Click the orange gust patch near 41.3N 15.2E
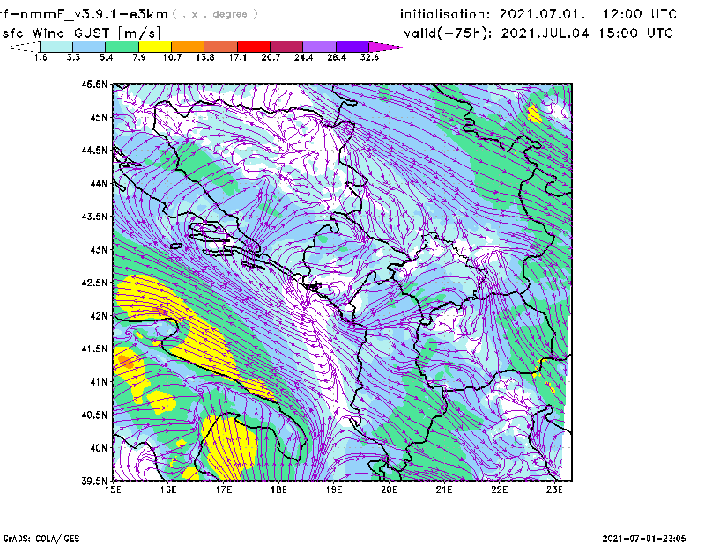Viewport: 705px width, 544px height. pyautogui.click(x=126, y=362)
